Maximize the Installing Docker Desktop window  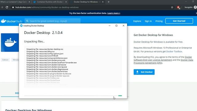pyautogui.click(x=116, y=26)
